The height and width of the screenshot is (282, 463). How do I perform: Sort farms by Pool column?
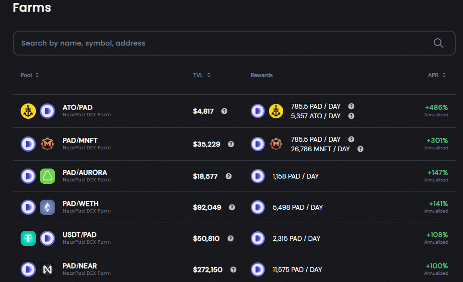click(x=30, y=75)
